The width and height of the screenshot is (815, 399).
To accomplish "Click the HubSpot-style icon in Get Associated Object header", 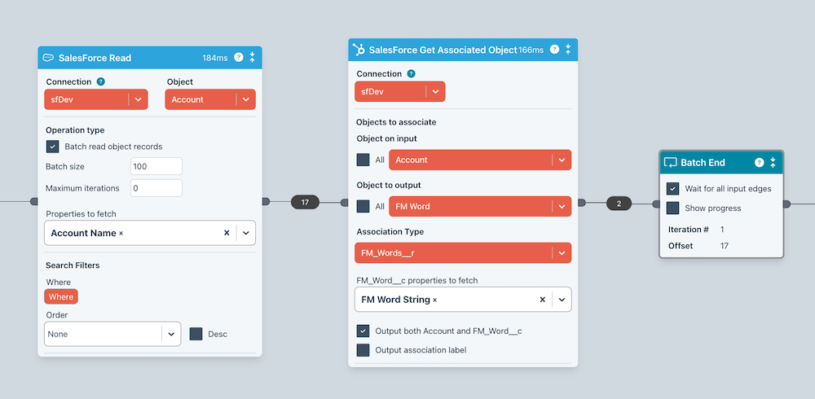I will coord(359,50).
